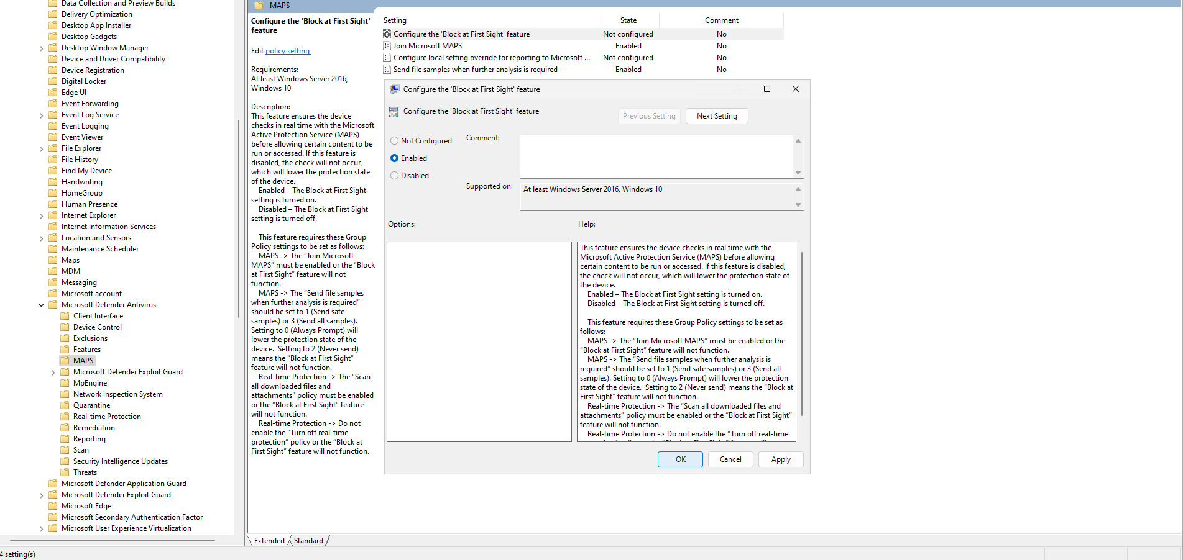Go to Next Setting

[717, 116]
